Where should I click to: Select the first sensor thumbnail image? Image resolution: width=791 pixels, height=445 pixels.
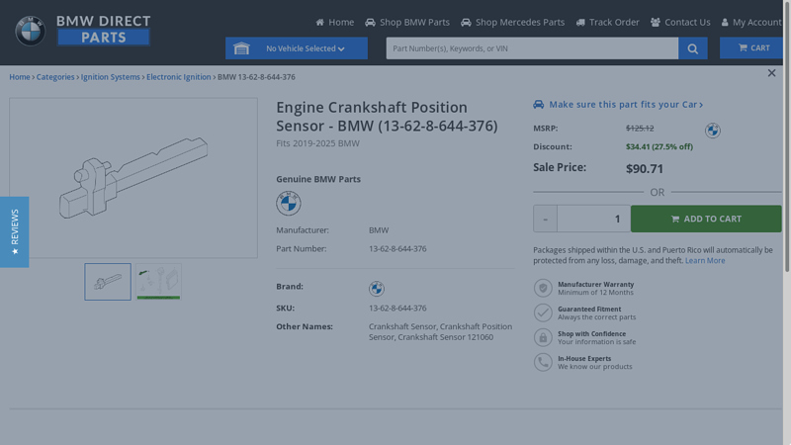click(x=108, y=282)
